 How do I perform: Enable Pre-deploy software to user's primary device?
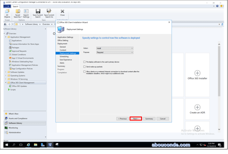(x=84, y=62)
